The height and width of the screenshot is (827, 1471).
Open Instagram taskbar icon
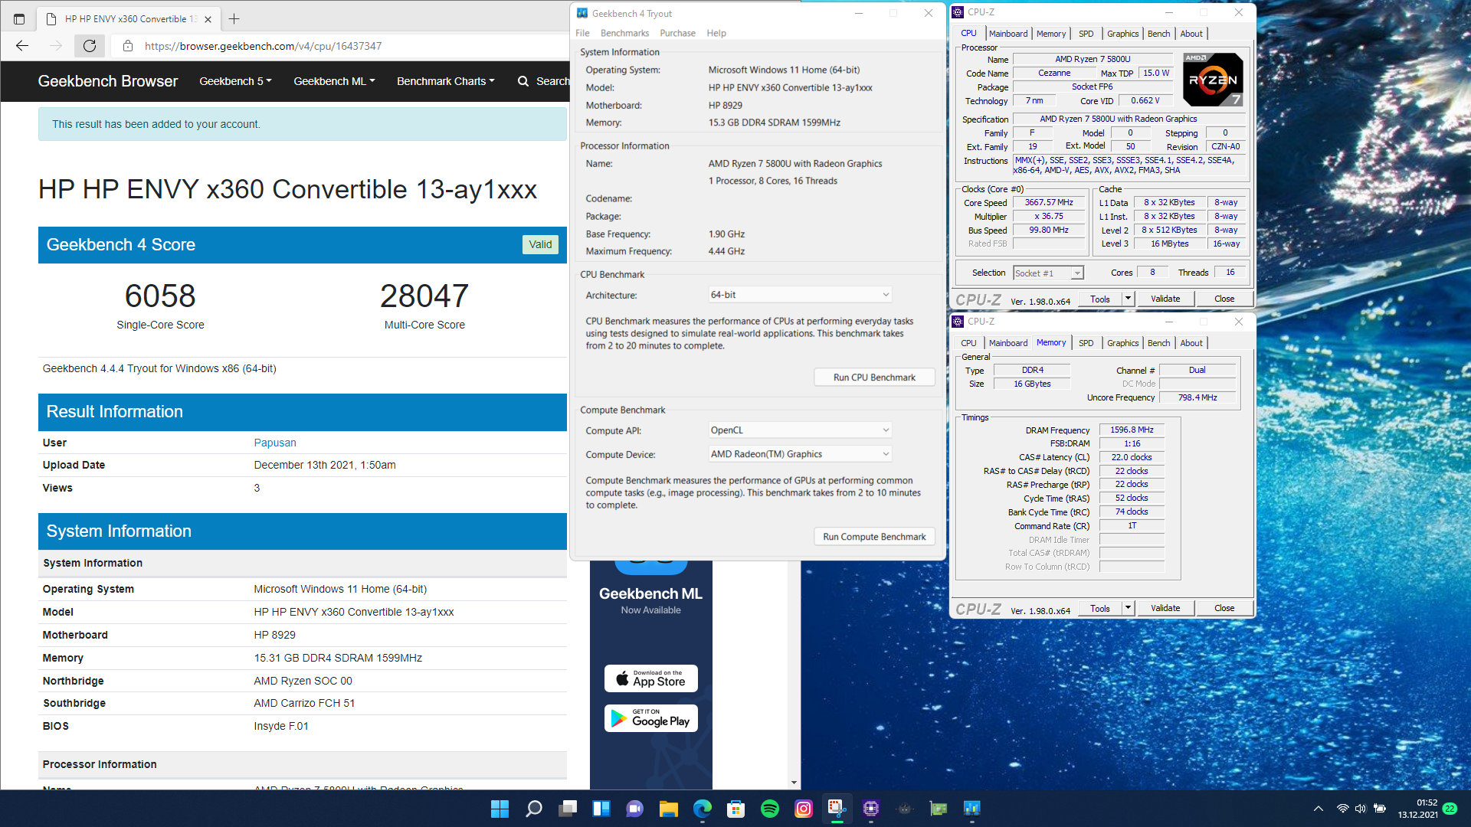click(x=804, y=809)
